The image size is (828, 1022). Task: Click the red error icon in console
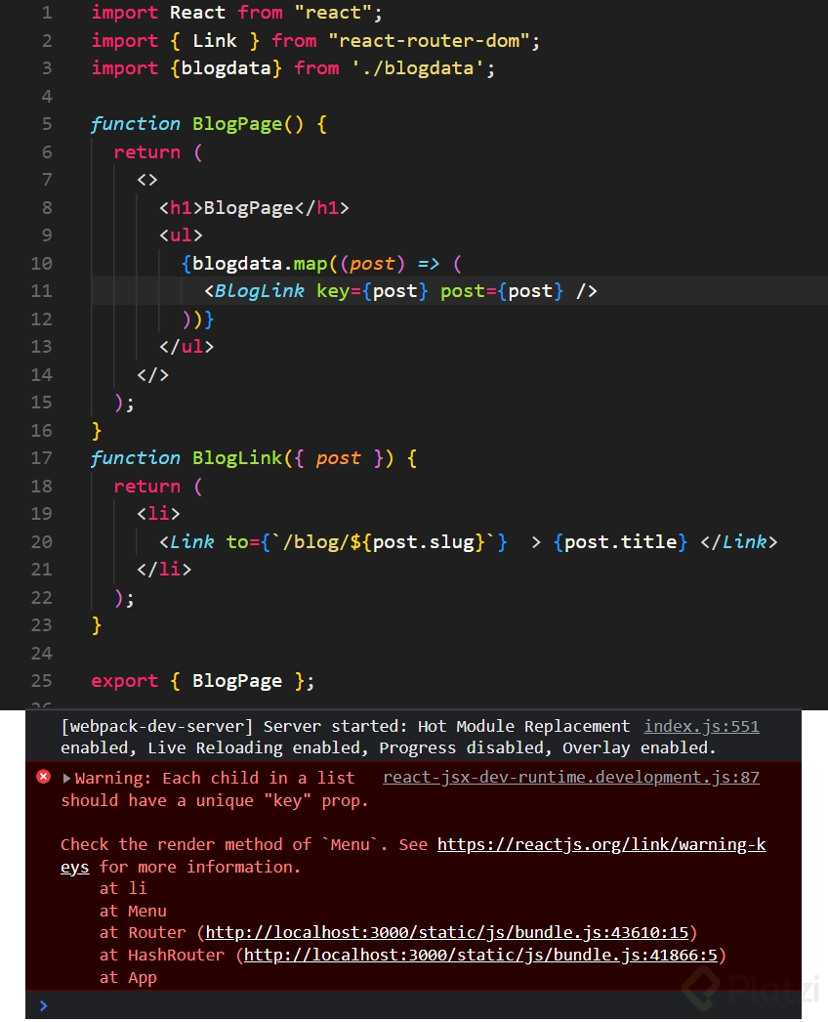[x=44, y=777]
